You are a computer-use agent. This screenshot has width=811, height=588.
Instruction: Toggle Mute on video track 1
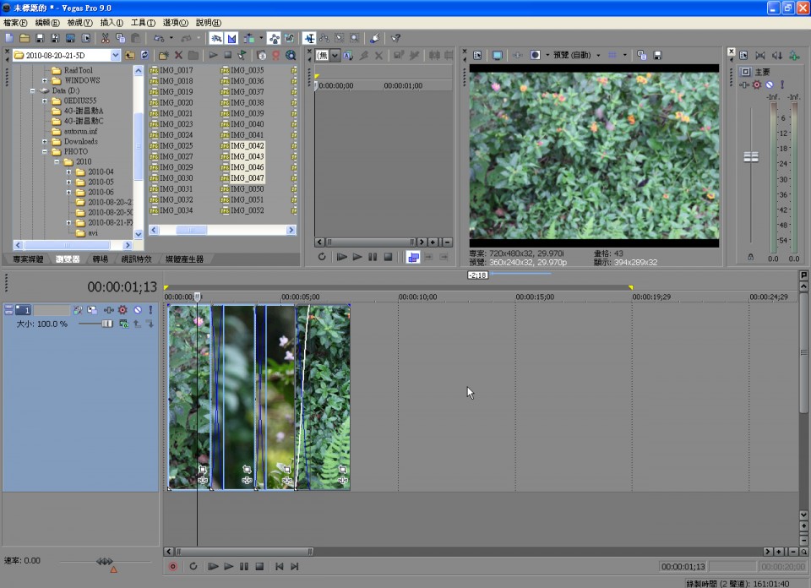pyautogui.click(x=137, y=310)
